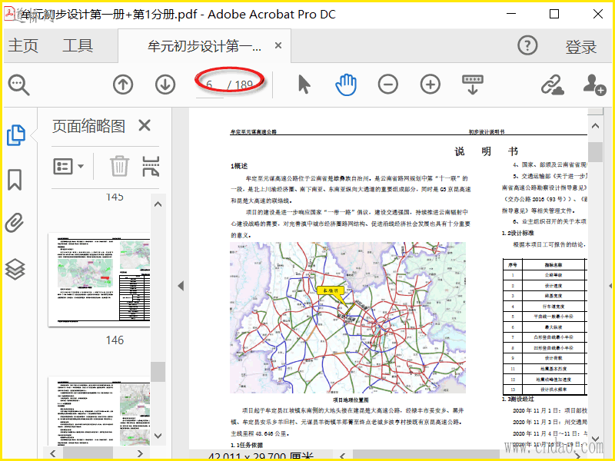
Task: Click the 1概述 section heading
Action: (x=239, y=166)
